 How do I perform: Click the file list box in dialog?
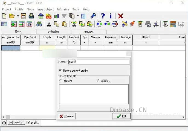pyautogui.click(x=94, y=94)
